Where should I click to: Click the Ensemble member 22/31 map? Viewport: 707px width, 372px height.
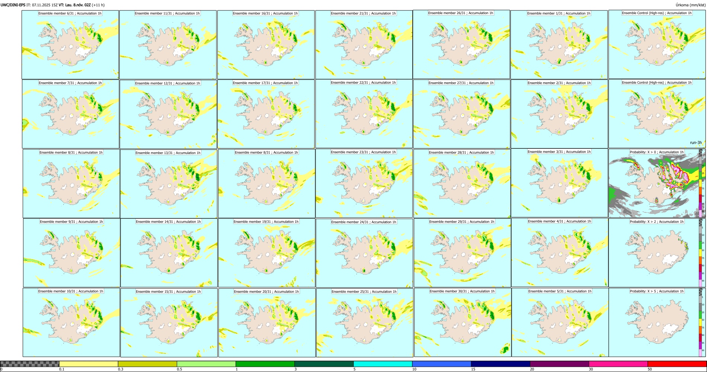[364, 114]
